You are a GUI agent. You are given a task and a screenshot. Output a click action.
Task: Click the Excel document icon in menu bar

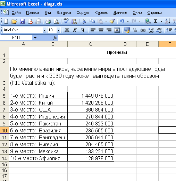(x=6, y=12)
